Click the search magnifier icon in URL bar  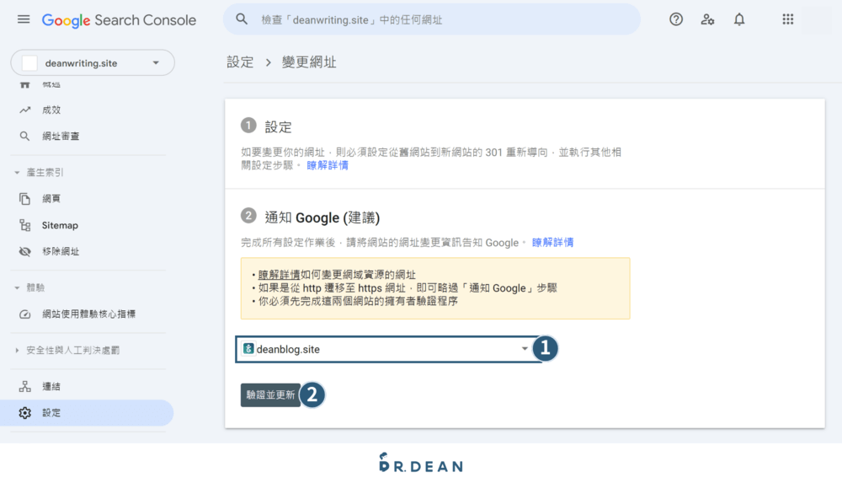pyautogui.click(x=242, y=19)
